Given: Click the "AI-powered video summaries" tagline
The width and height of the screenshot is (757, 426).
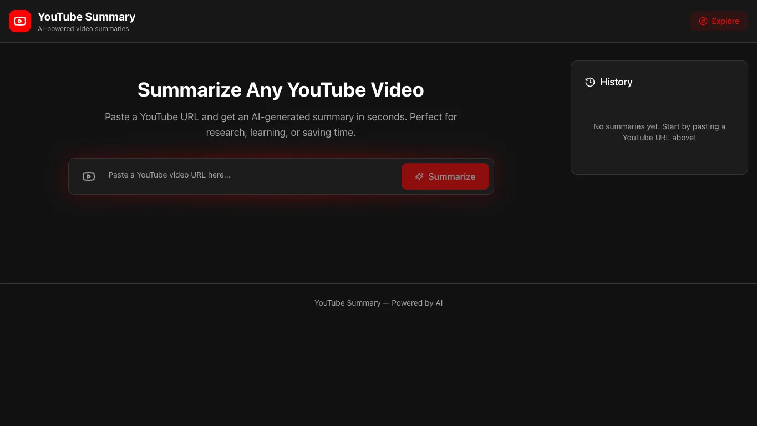Looking at the screenshot, I should (x=83, y=29).
